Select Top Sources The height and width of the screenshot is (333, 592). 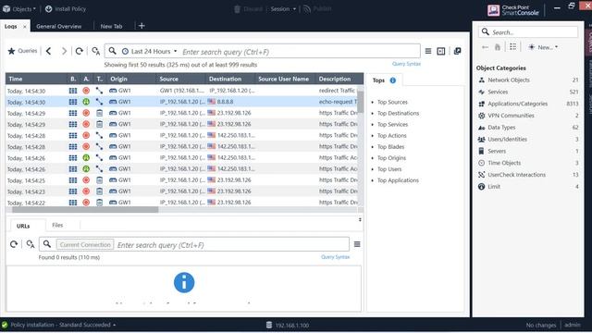coord(392,102)
